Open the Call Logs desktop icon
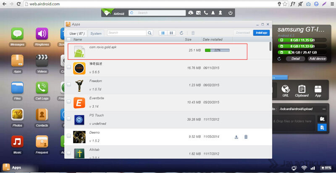This screenshot has width=336, height=173. click(42, 88)
